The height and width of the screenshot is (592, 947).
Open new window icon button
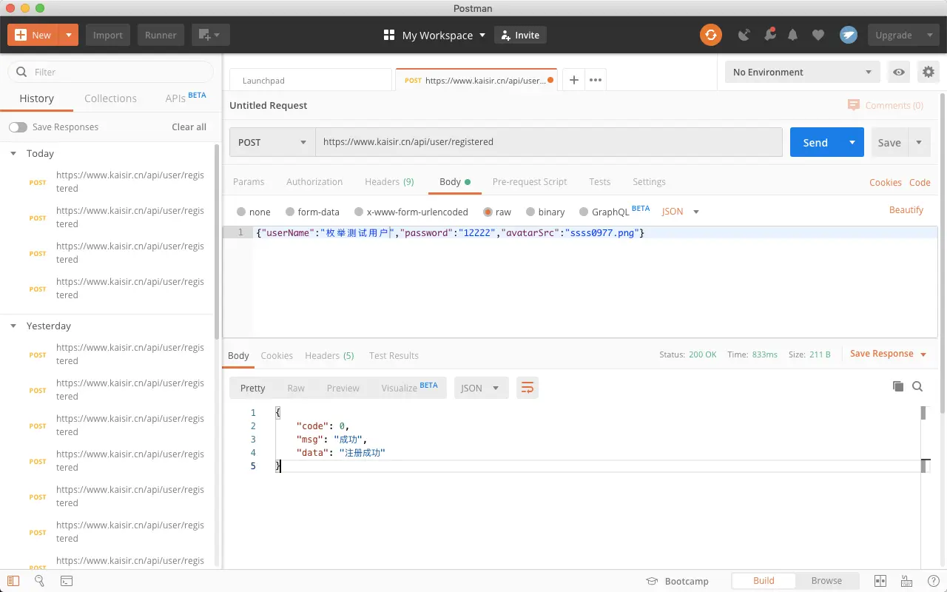(211, 35)
